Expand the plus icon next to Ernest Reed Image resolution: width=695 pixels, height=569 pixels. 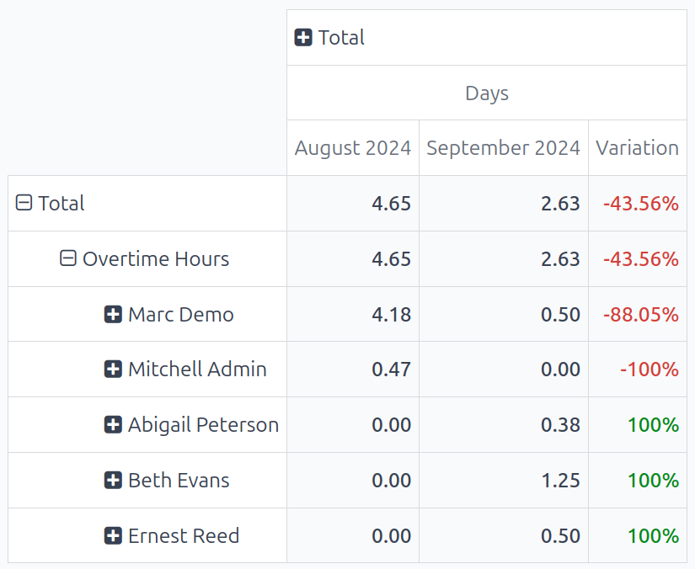tap(112, 535)
